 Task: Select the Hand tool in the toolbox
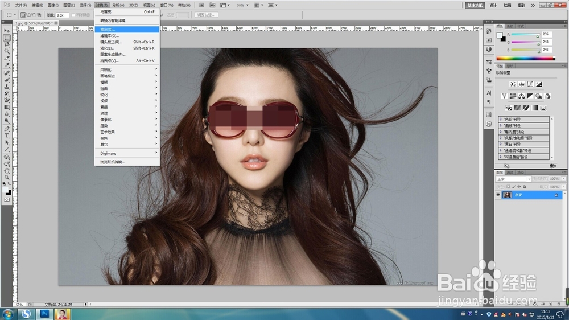click(7, 170)
